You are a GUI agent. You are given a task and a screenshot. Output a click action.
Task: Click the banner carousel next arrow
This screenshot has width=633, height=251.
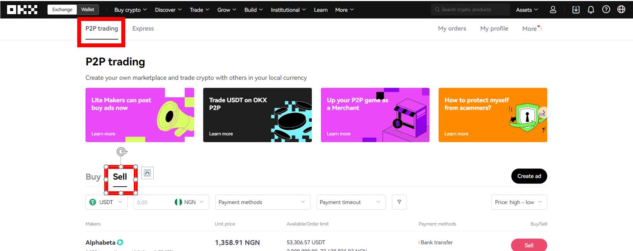pos(544,113)
